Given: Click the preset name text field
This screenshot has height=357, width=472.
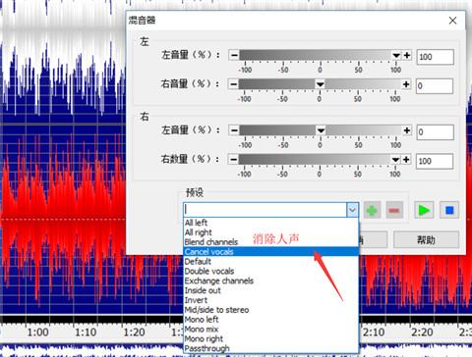Looking at the screenshot, I should 265,210.
